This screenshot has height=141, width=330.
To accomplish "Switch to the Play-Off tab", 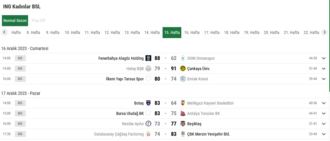I will [x=38, y=21].
